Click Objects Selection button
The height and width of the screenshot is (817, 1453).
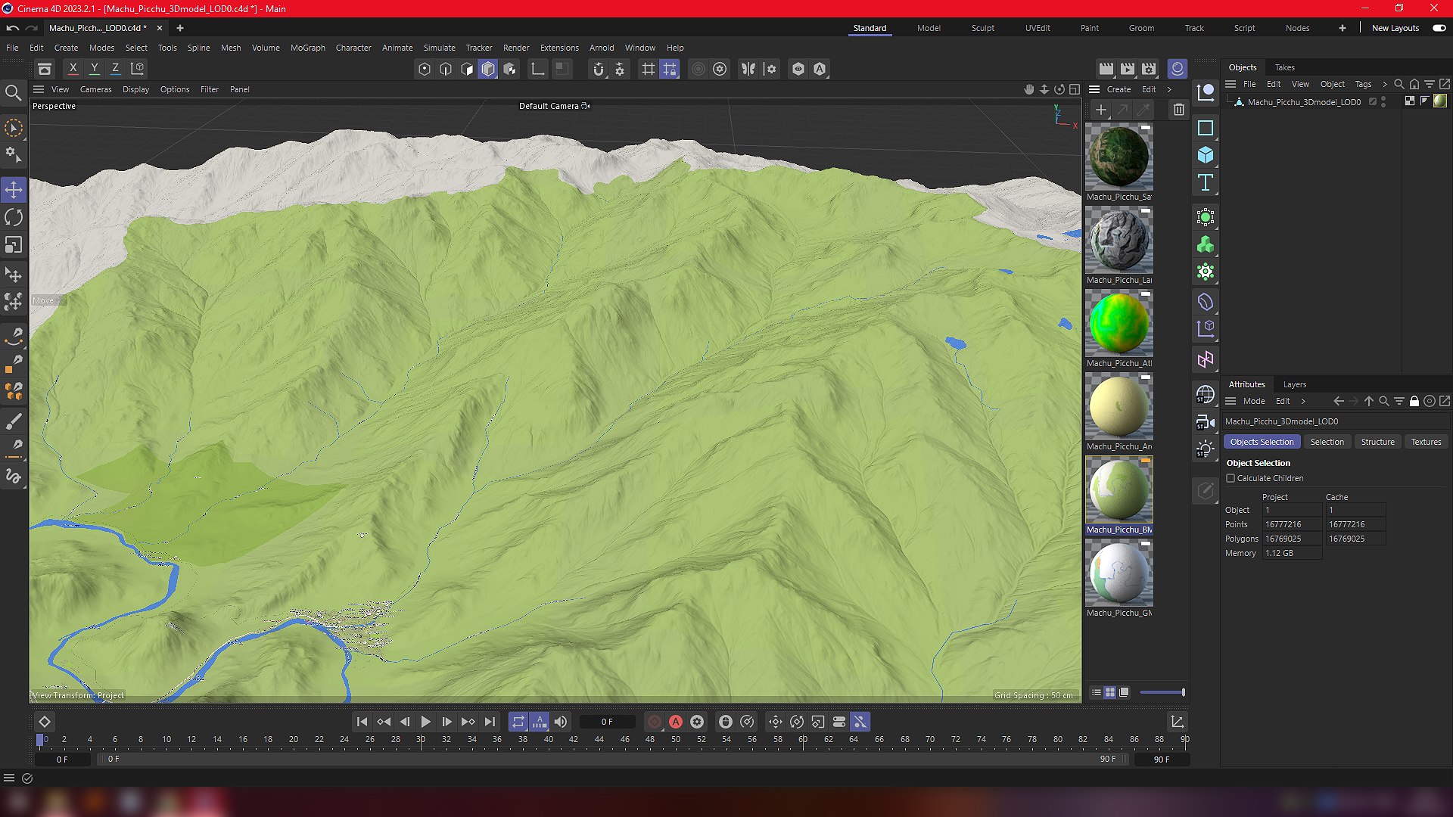point(1262,442)
